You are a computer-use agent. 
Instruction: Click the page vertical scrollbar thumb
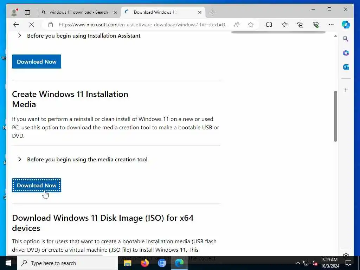(335, 116)
